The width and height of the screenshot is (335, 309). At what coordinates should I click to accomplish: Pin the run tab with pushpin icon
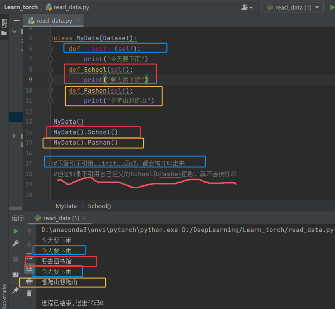pyautogui.click(x=16, y=290)
